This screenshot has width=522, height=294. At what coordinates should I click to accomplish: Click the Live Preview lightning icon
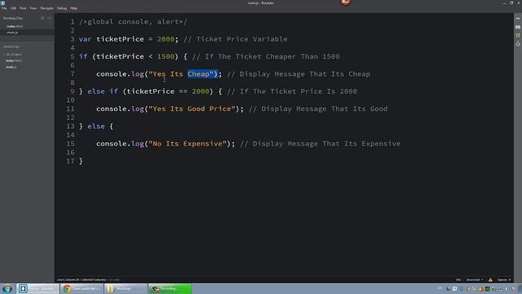pyautogui.click(x=518, y=18)
